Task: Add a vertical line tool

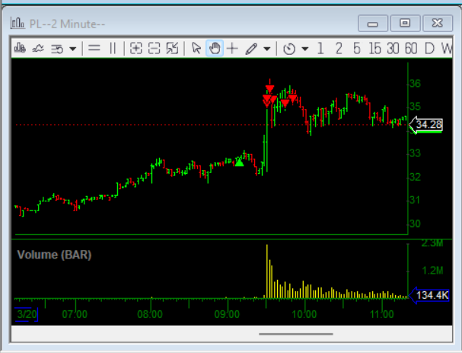Action: (x=113, y=48)
